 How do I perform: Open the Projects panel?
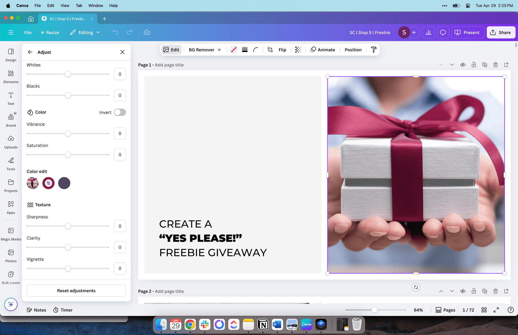pyautogui.click(x=11, y=185)
